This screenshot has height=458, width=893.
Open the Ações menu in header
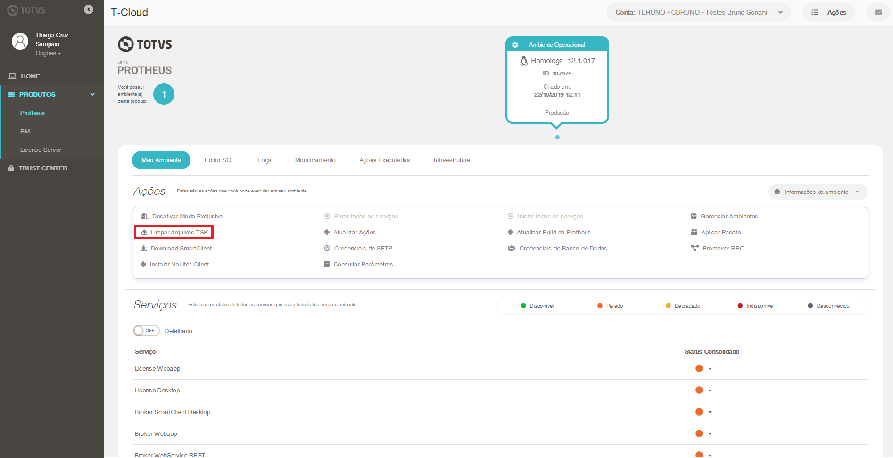click(x=828, y=12)
